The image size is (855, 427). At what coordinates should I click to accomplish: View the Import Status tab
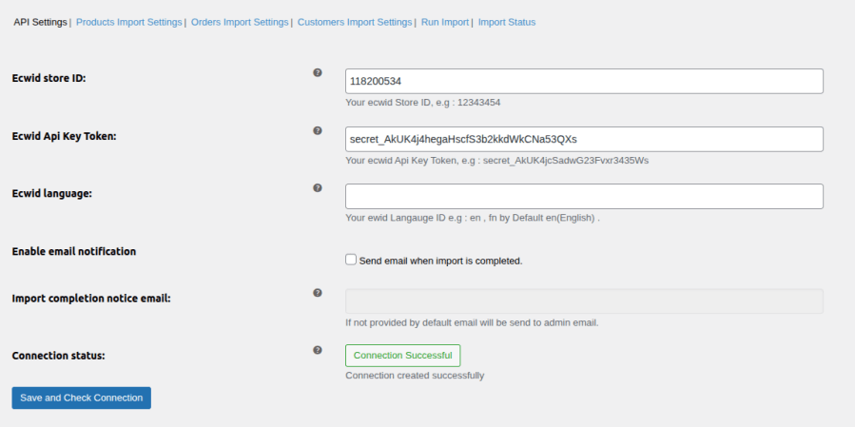[x=506, y=22]
